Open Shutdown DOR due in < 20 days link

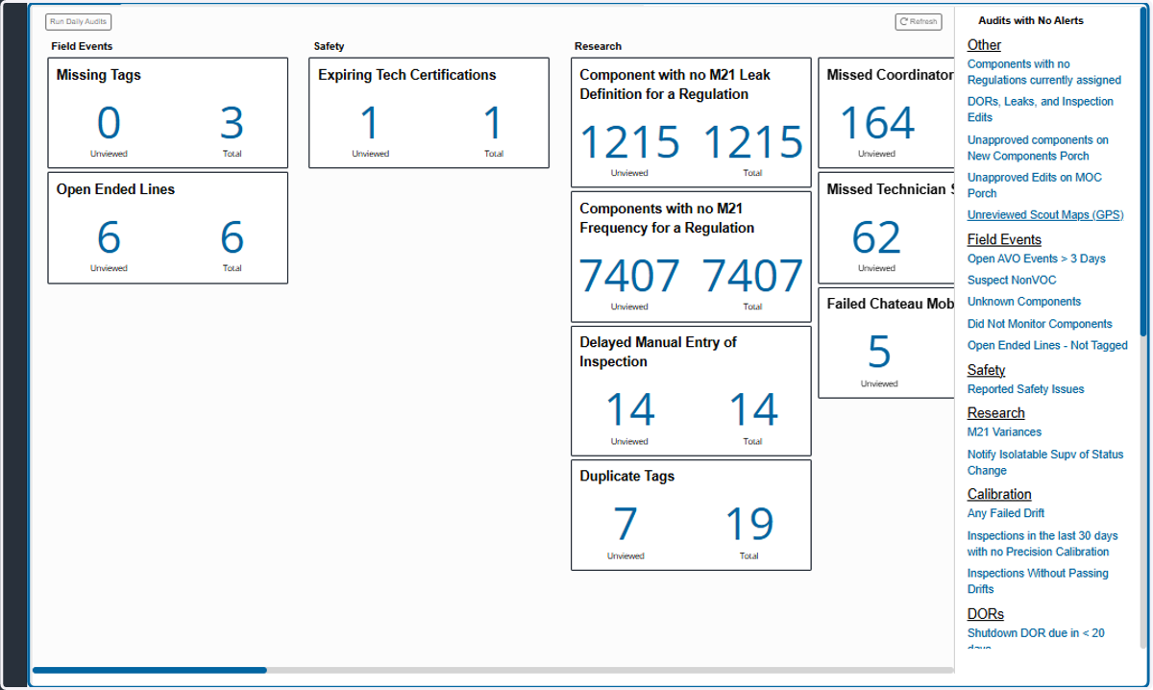[1036, 638]
